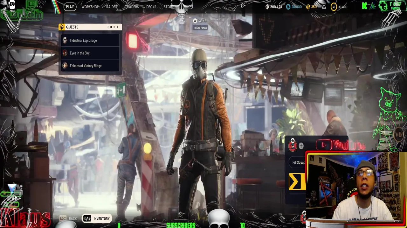Open the Echoes of Victory Ridge quest

click(90, 66)
